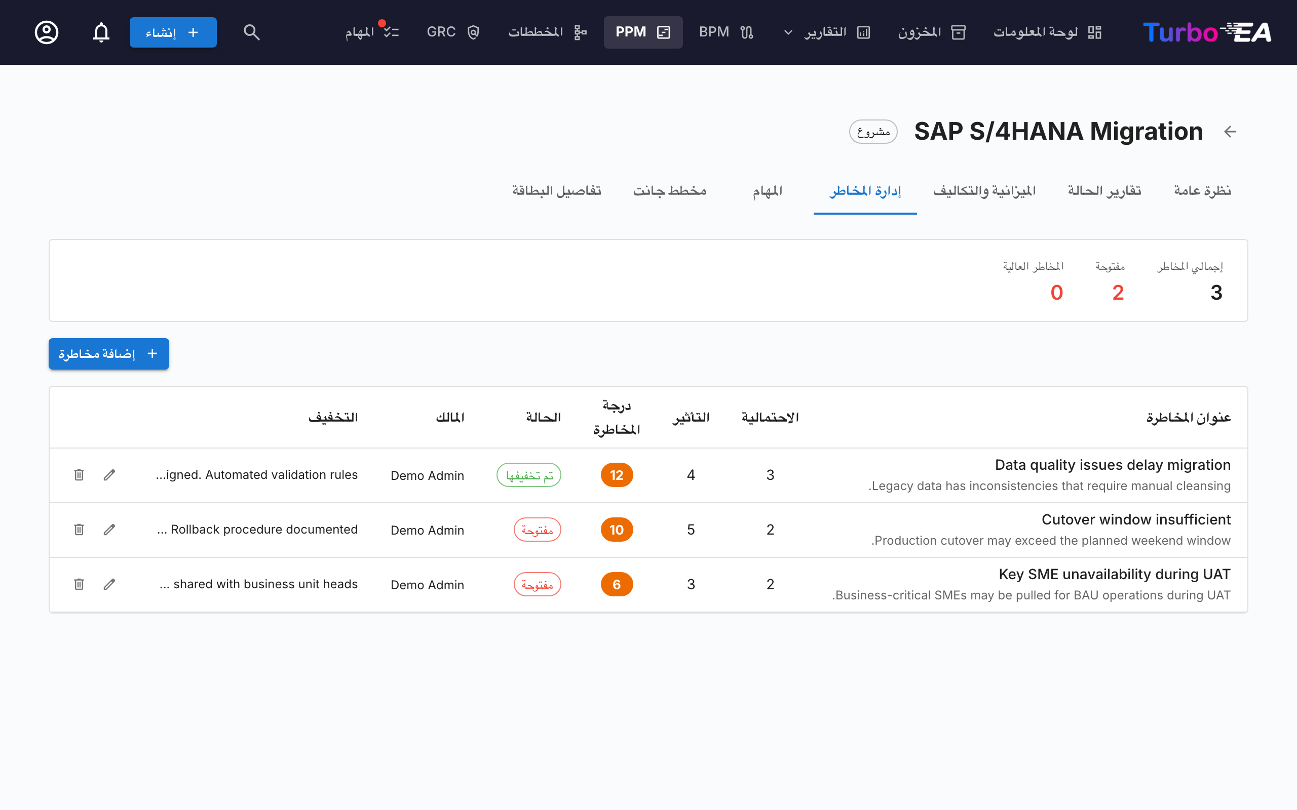The height and width of the screenshot is (810, 1297).
Task: Click the risk score badge showing 12
Action: [617, 475]
